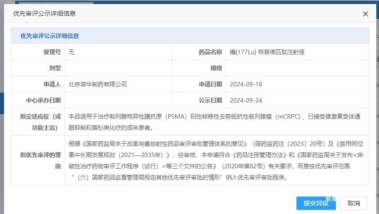Select the 受理号 value 无
Screen dimensions: 379x214
[x=71, y=52]
